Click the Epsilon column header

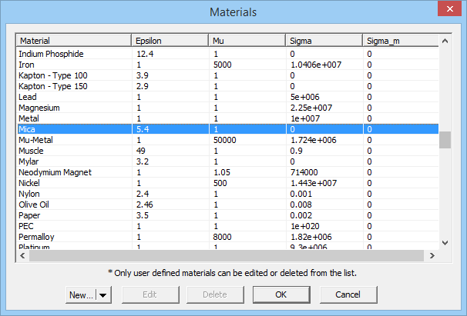point(169,40)
